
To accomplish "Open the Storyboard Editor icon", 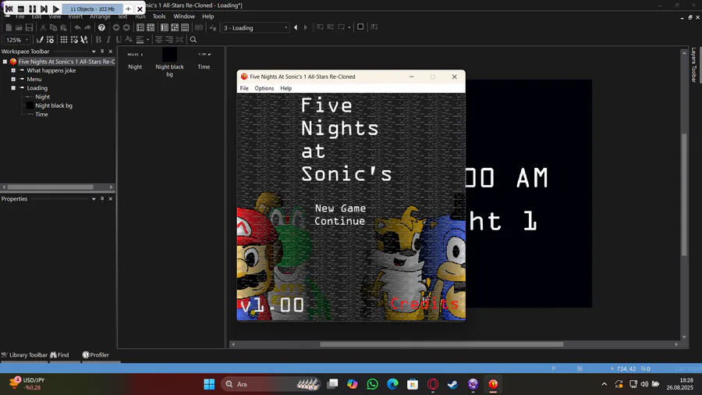I will (140, 28).
